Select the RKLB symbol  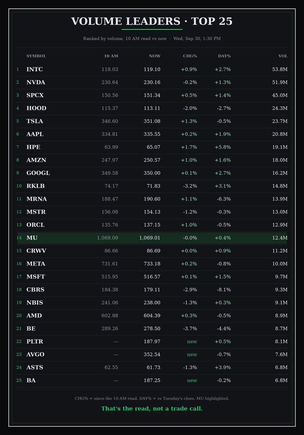tap(36, 186)
